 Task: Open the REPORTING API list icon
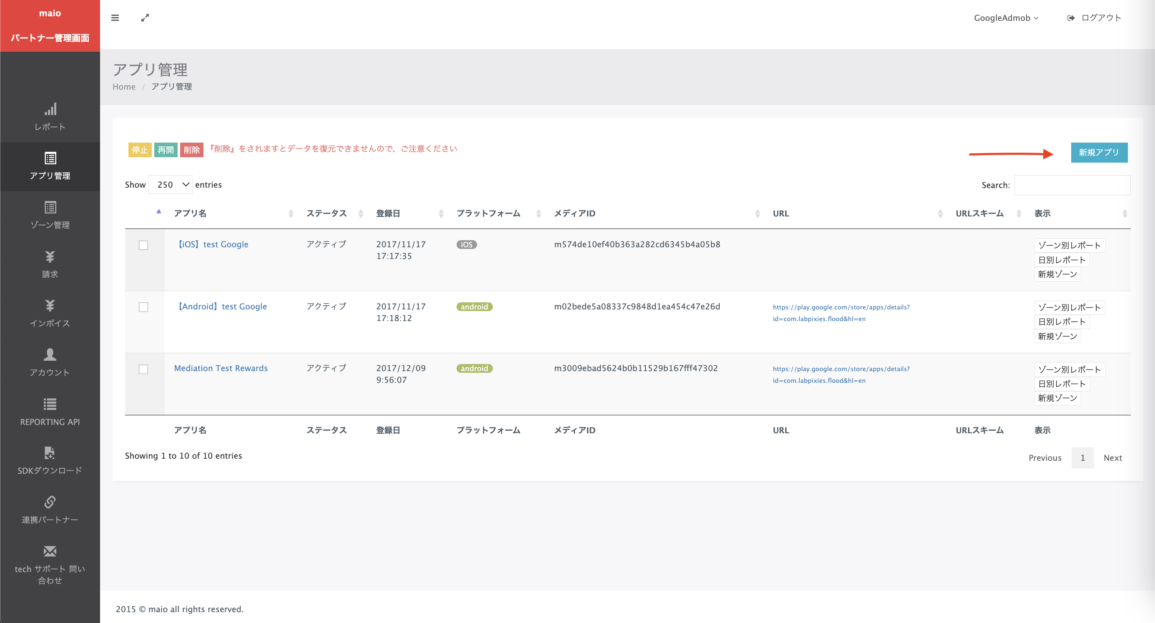50,404
